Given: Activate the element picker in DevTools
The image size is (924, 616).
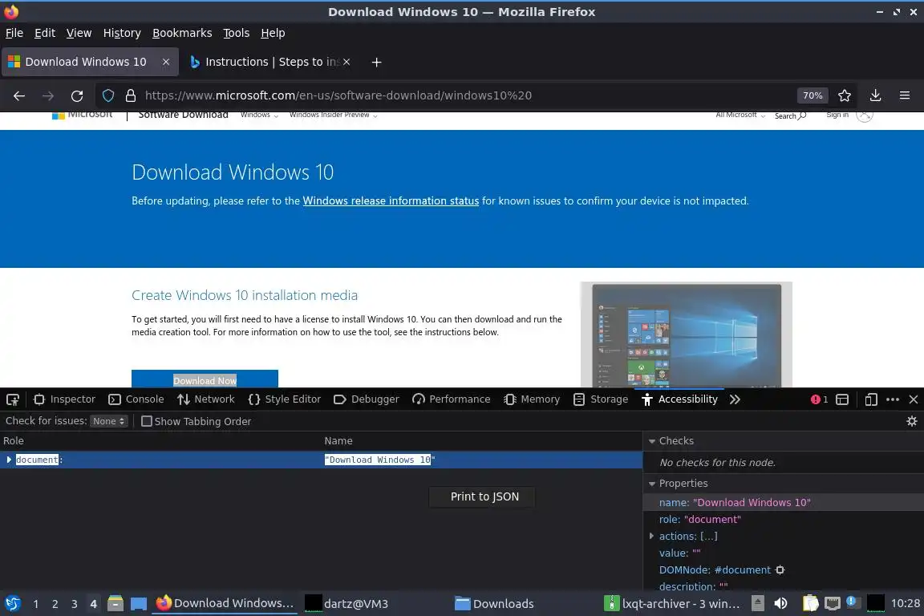Looking at the screenshot, I should [x=12, y=399].
